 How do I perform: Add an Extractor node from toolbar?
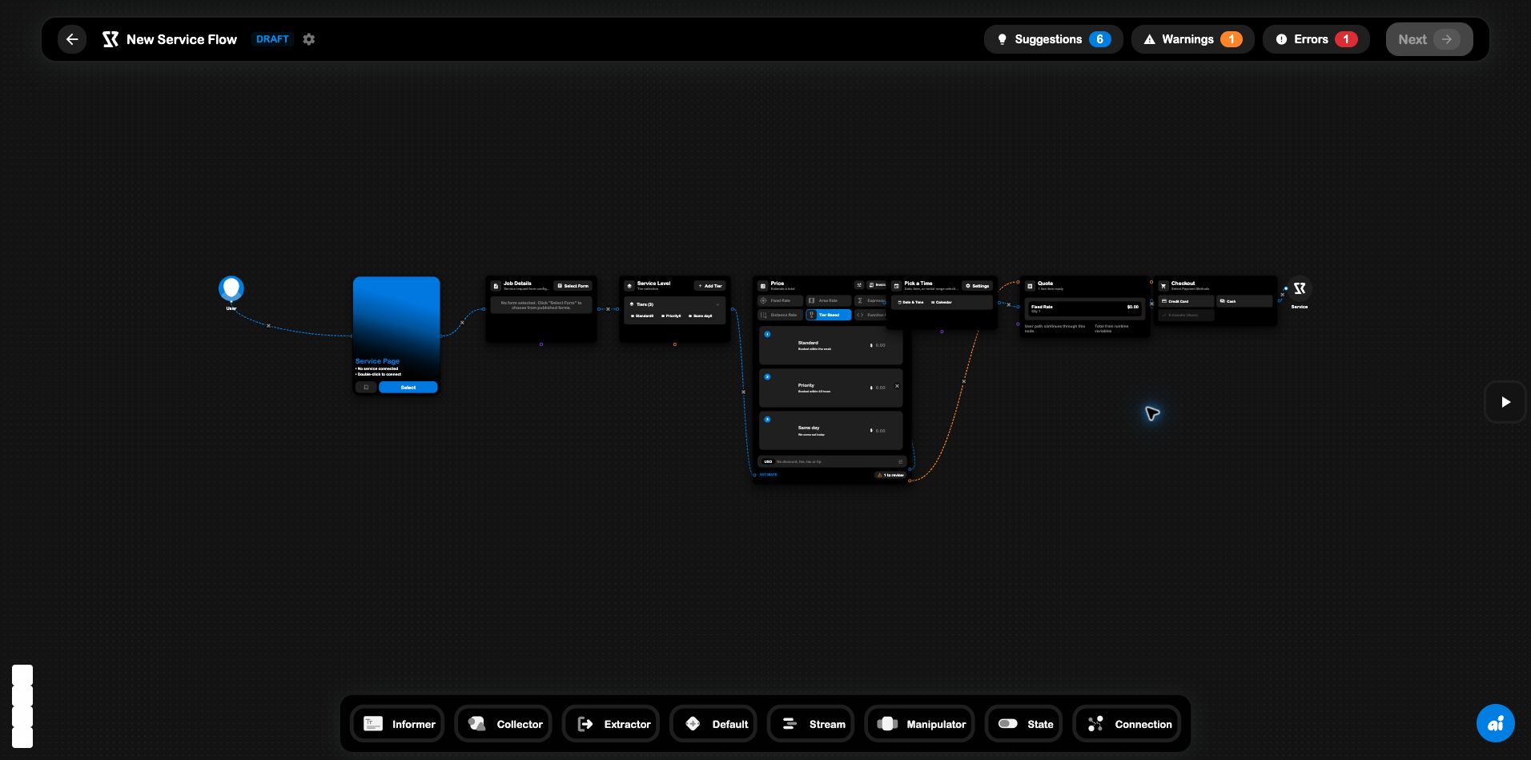coord(611,724)
